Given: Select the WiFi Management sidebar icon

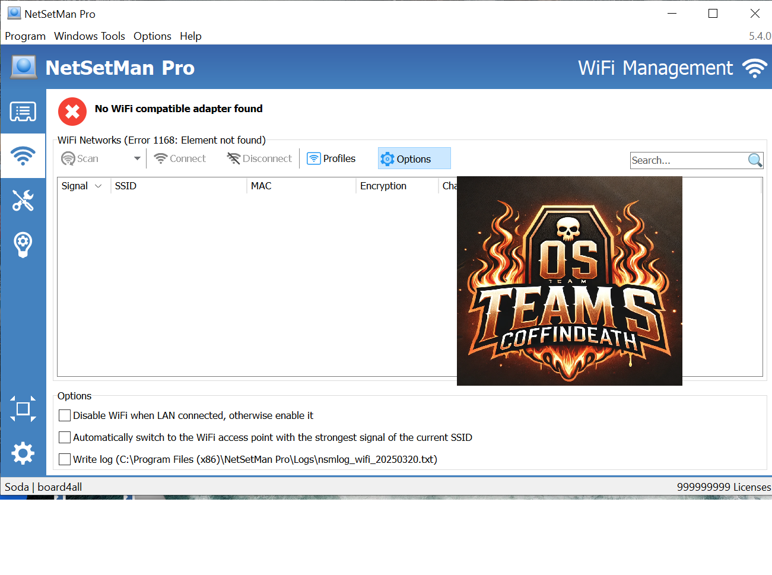Looking at the screenshot, I should point(23,156).
